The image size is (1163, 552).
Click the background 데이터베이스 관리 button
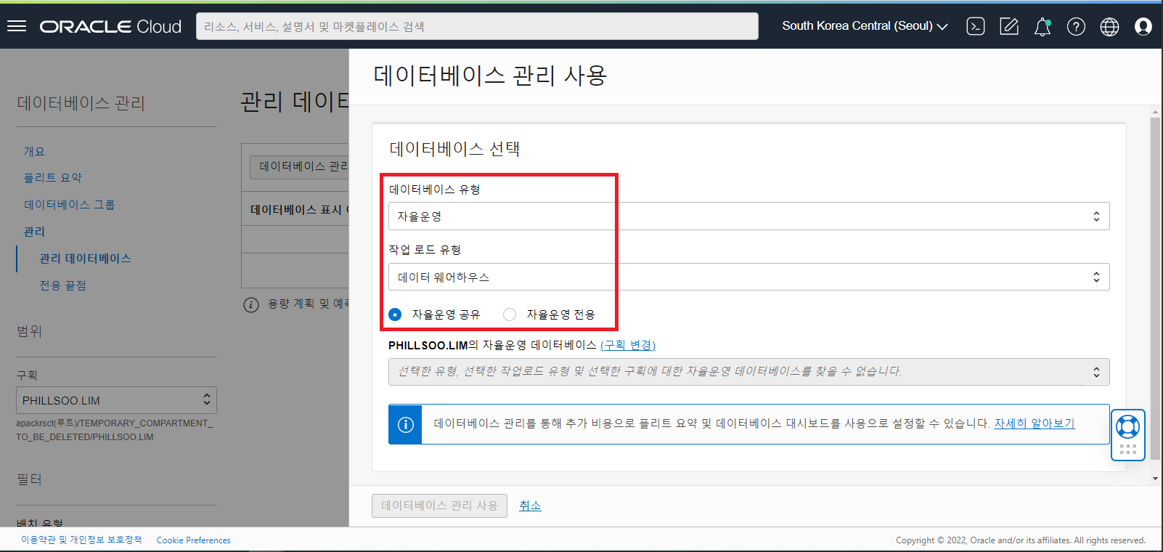click(299, 167)
